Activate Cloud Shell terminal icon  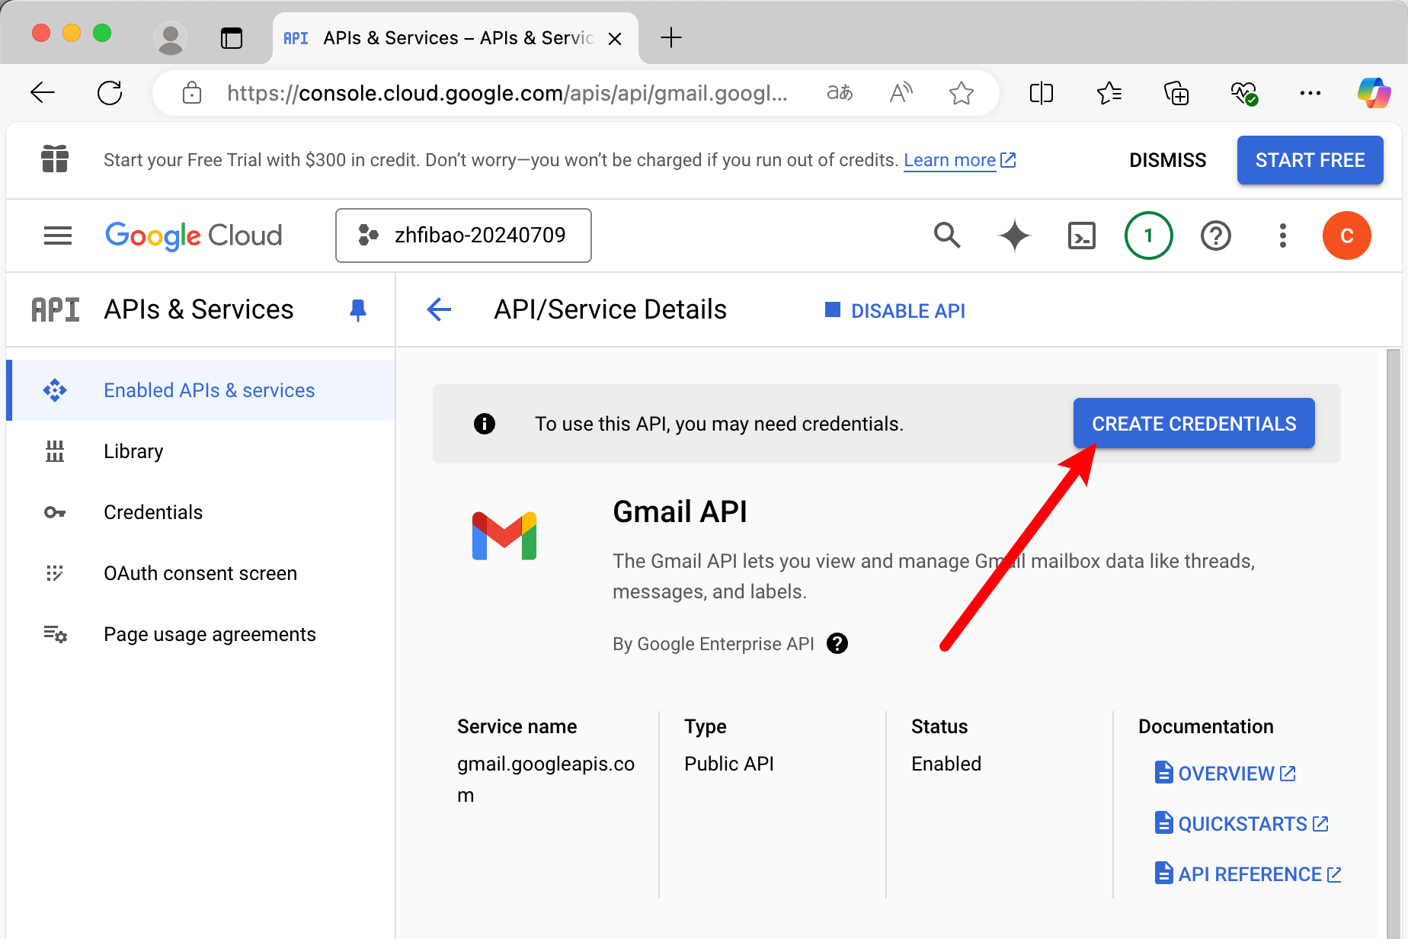tap(1082, 236)
